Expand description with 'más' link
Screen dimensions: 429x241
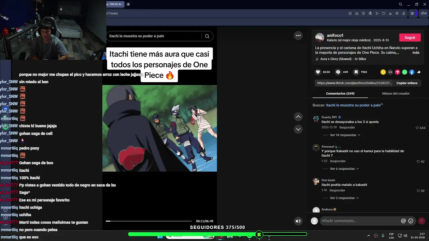point(416,53)
